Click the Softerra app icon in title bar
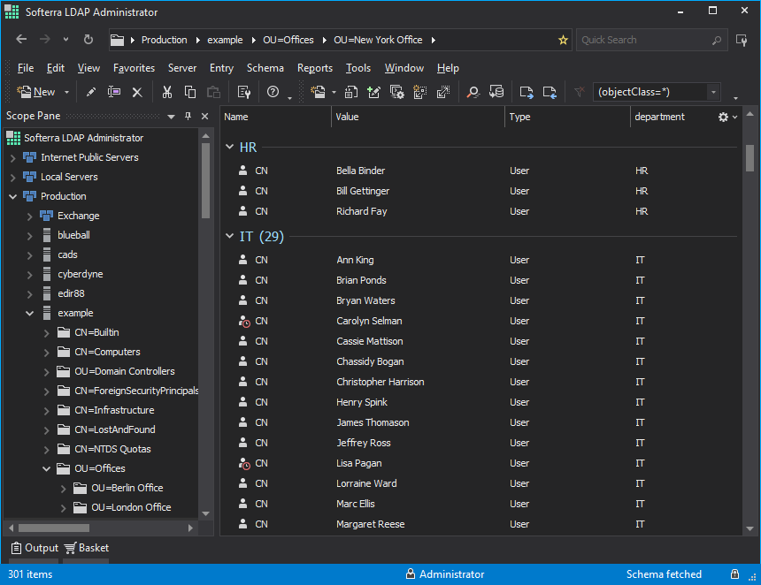 pos(12,11)
